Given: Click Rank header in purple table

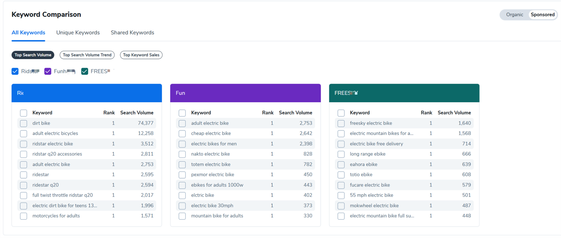Looking at the screenshot, I should click(x=268, y=113).
